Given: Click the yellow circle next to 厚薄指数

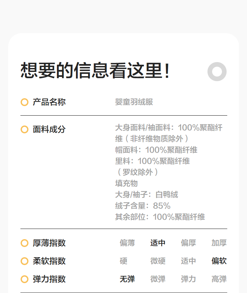Looking at the screenshot, I should click(24, 243).
